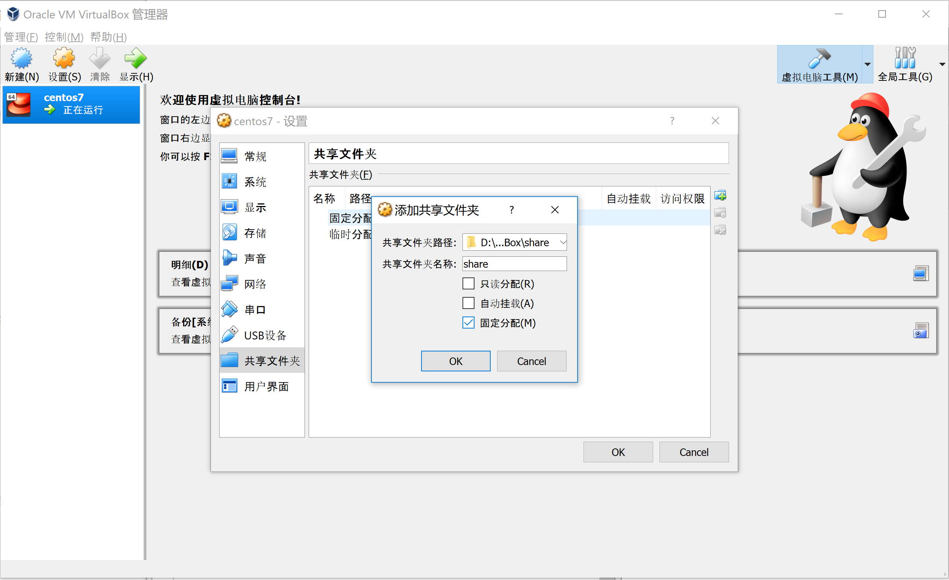Uncheck the permanent (固定分配) checkbox

click(468, 323)
